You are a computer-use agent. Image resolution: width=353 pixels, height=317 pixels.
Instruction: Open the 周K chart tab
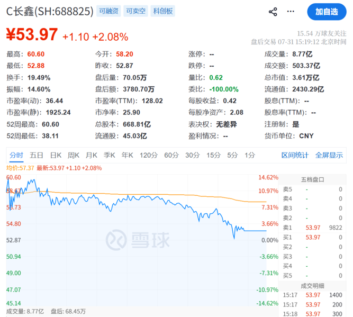coord(74,155)
